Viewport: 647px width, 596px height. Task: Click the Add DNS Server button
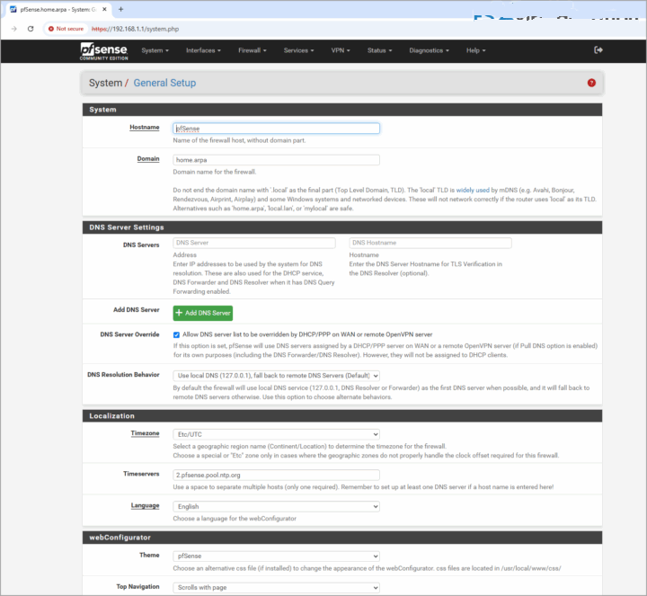[x=202, y=313]
